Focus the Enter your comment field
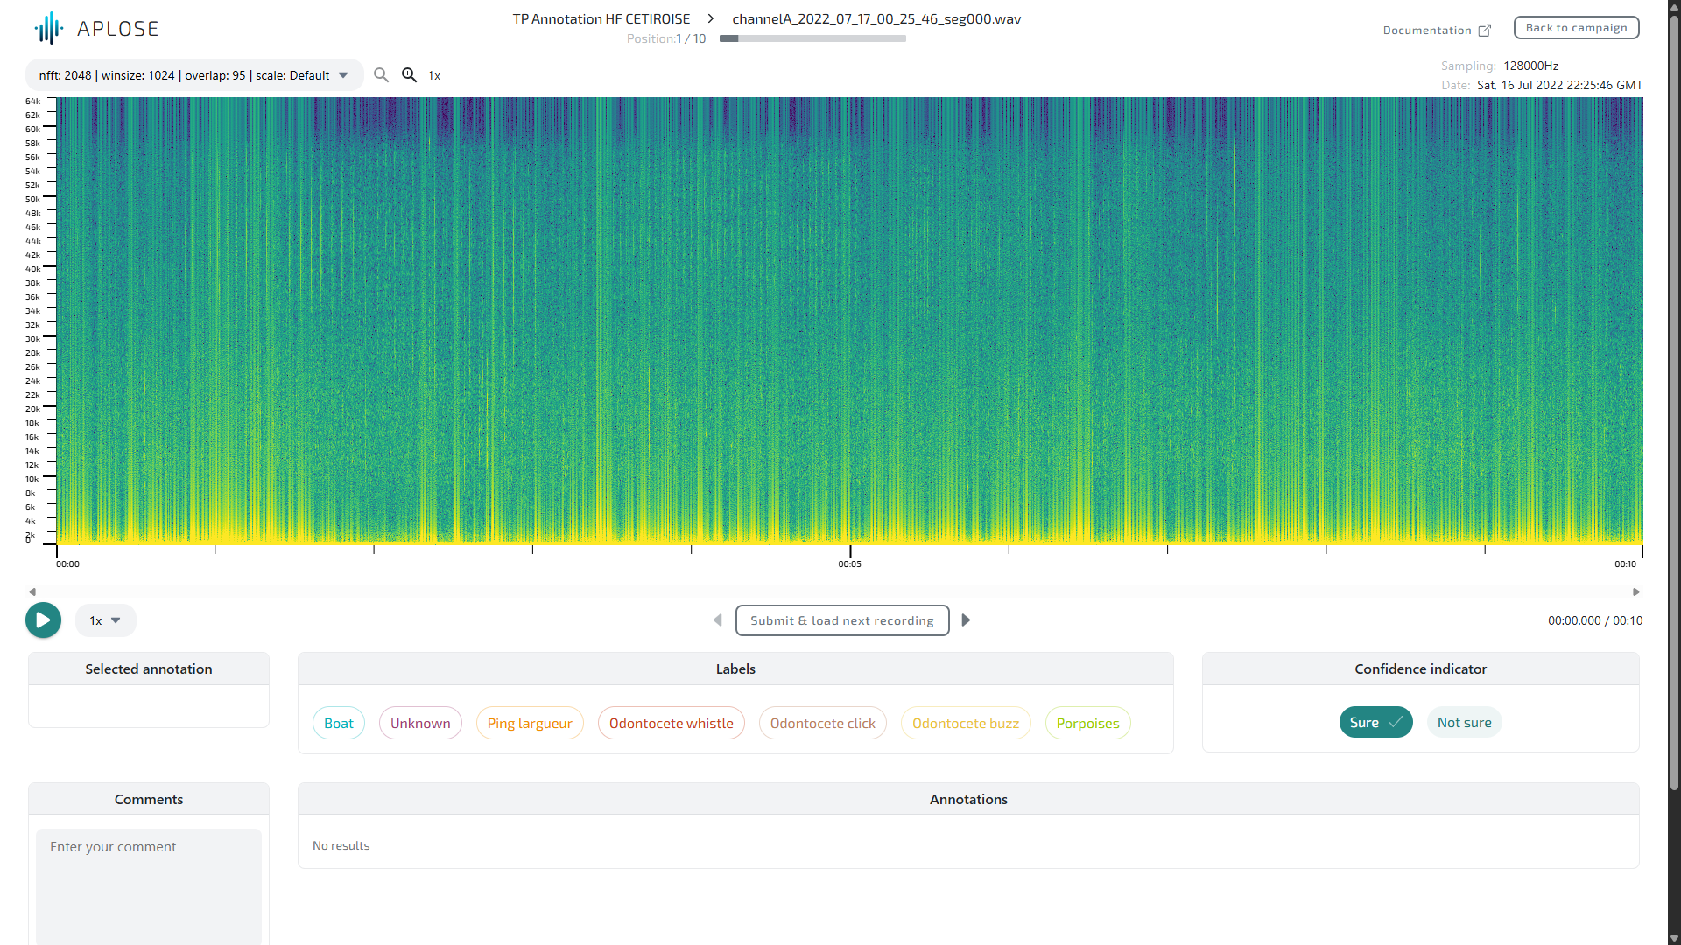Image resolution: width=1681 pixels, height=945 pixels. 149,884
